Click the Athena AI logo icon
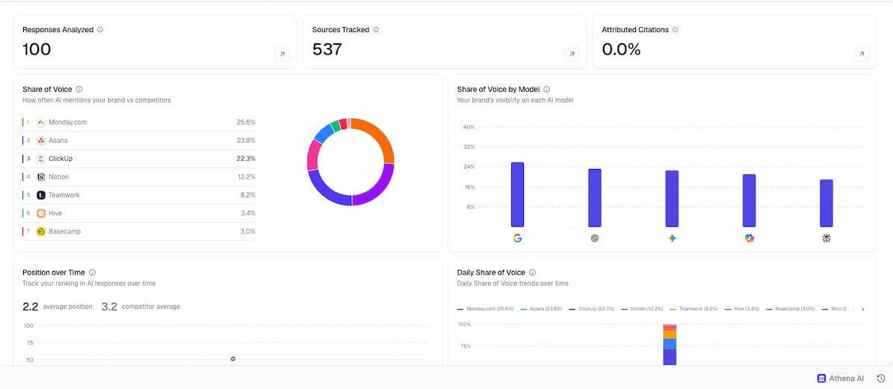Screen dimensions: 893x389 [821, 379]
